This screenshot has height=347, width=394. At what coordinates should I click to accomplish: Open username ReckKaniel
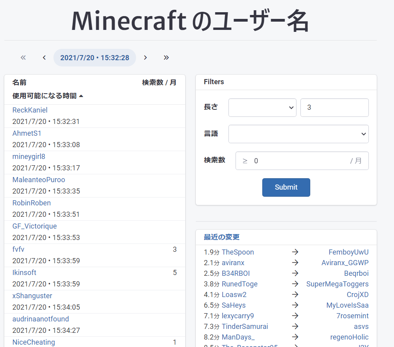click(30, 110)
